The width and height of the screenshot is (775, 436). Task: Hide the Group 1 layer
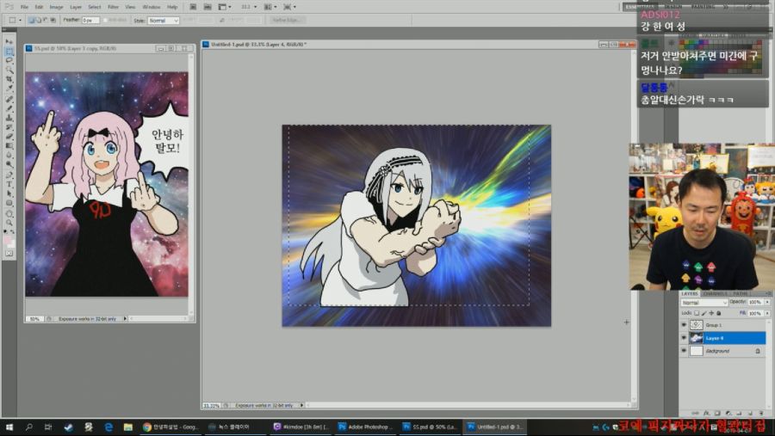click(685, 325)
